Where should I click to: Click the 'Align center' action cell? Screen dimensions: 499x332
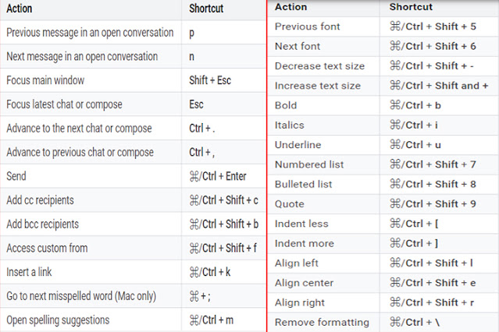click(323, 283)
